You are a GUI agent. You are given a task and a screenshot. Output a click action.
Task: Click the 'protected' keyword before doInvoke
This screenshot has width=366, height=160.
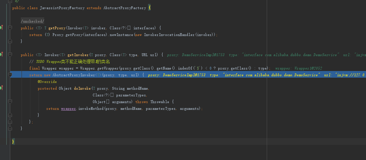coord(47,88)
